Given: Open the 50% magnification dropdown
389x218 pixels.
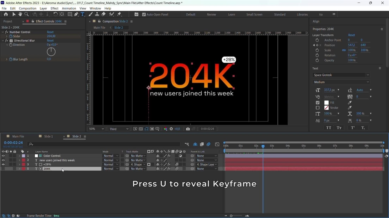Looking at the screenshot, I should [x=96, y=129].
